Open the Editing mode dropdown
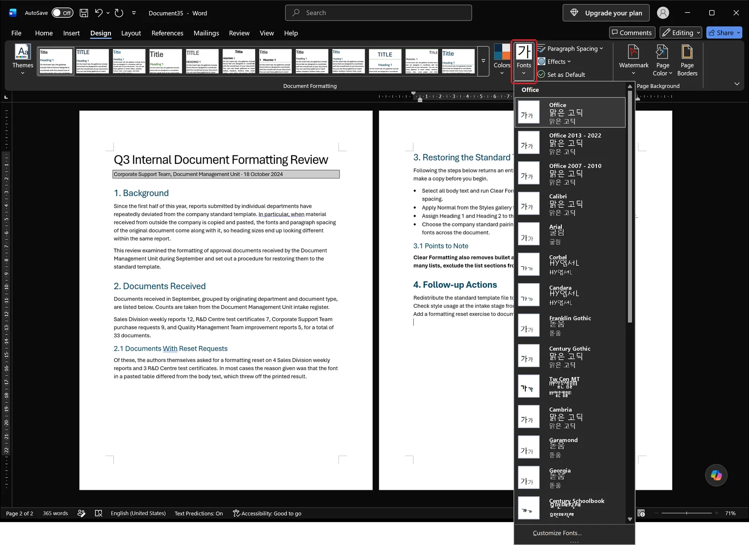This screenshot has width=749, height=545. point(681,33)
